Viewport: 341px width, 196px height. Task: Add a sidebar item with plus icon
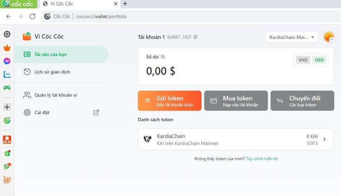(x=7, y=107)
